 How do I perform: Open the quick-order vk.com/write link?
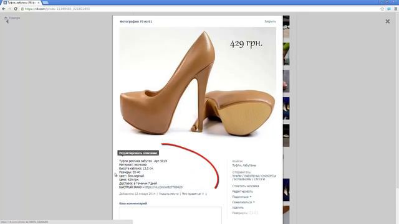tap(163, 187)
